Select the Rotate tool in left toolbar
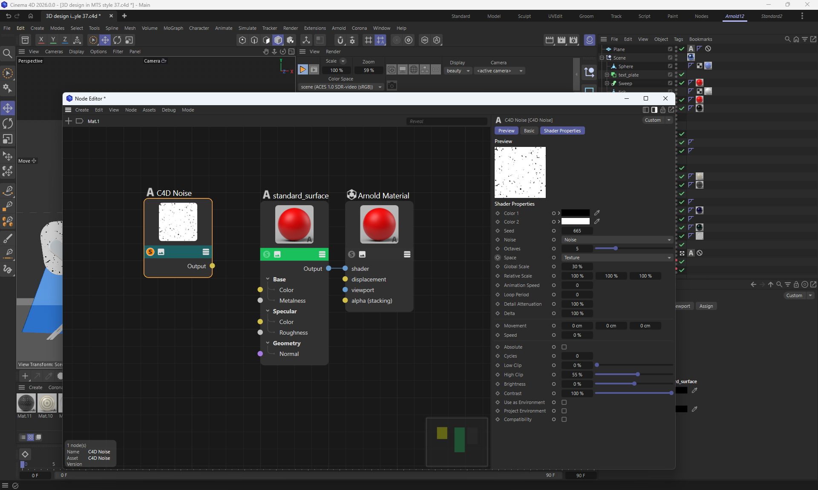This screenshot has height=490, width=818. (8, 123)
